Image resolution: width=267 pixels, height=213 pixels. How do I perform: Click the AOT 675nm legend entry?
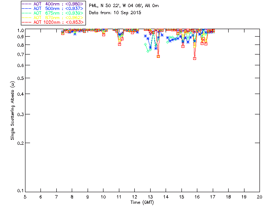coord(53,13)
